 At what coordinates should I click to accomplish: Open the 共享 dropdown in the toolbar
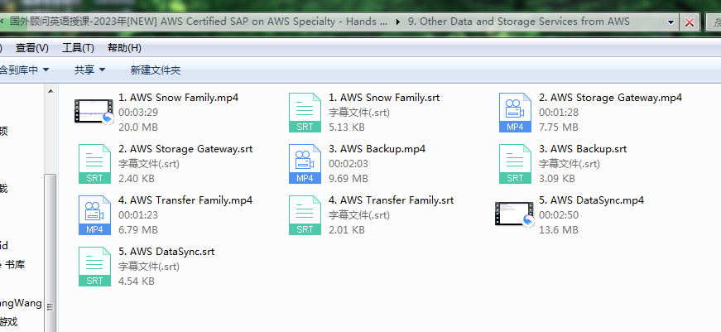point(89,70)
